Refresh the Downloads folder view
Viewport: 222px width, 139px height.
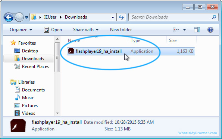point(121,17)
